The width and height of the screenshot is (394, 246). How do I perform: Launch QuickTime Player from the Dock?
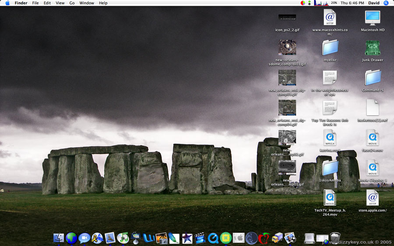pyautogui.click(x=213, y=238)
